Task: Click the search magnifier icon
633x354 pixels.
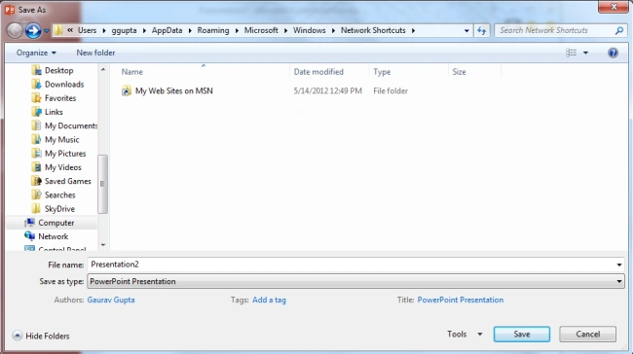Action: tap(618, 31)
